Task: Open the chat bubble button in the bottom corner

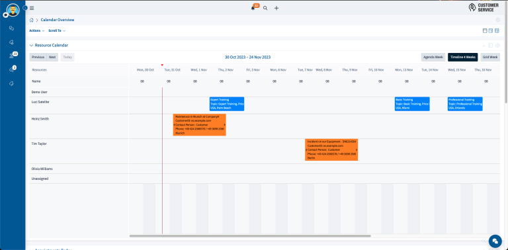Action: [495, 241]
